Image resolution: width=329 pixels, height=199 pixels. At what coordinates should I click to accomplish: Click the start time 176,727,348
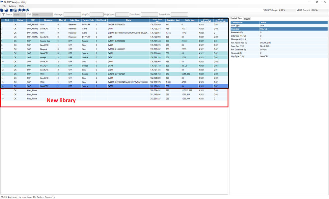click(x=155, y=41)
